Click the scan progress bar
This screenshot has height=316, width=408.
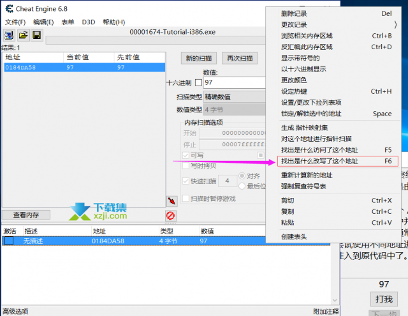(156, 40)
